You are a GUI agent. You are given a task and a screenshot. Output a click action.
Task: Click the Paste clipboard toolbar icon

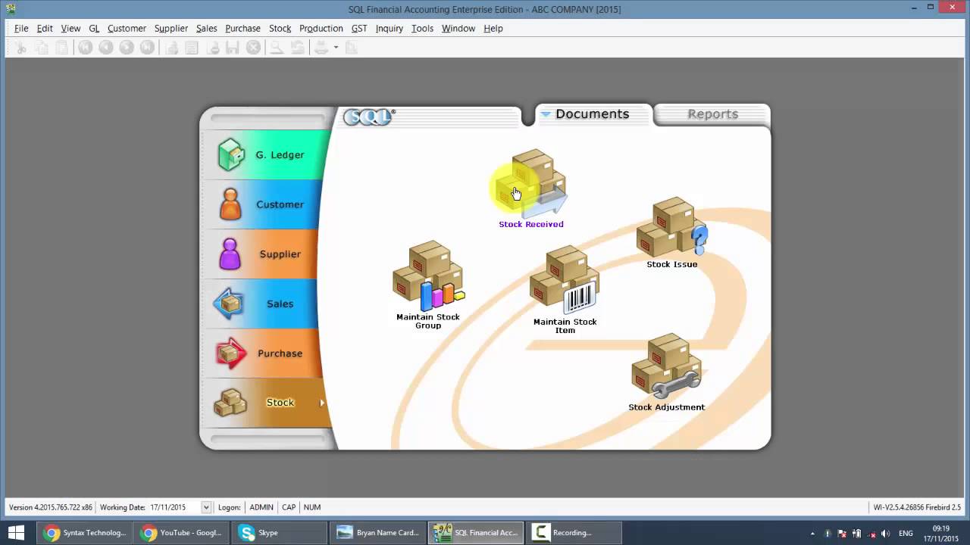click(61, 48)
